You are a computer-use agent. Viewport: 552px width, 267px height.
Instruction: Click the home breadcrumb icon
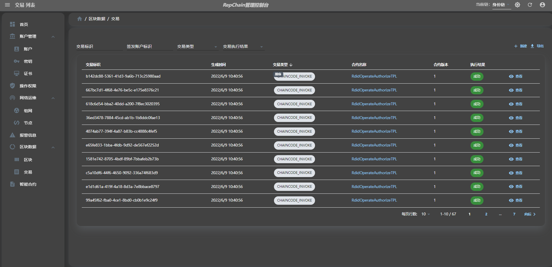(79, 19)
